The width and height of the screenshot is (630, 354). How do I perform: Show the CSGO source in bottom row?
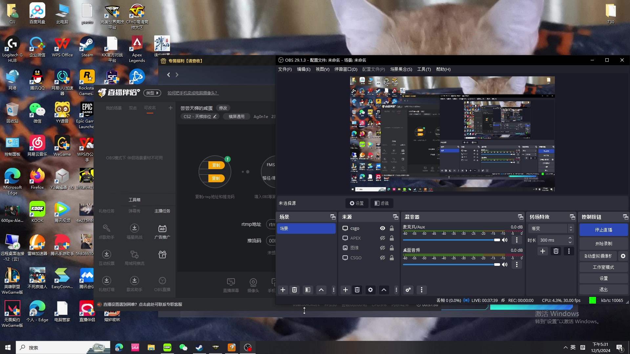382,258
